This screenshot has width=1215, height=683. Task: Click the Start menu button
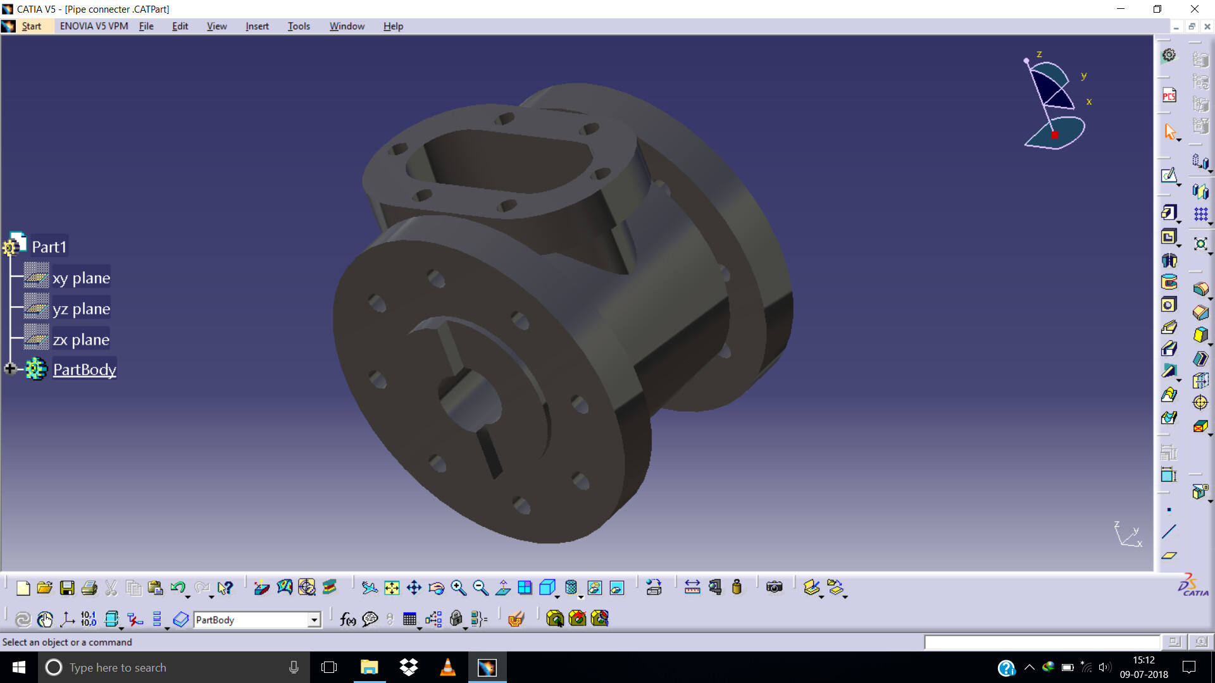pyautogui.click(x=31, y=26)
